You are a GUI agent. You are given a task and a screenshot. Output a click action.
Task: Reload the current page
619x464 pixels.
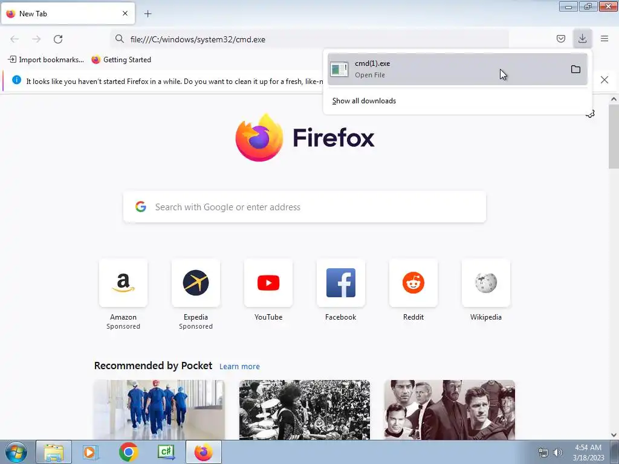pos(58,39)
